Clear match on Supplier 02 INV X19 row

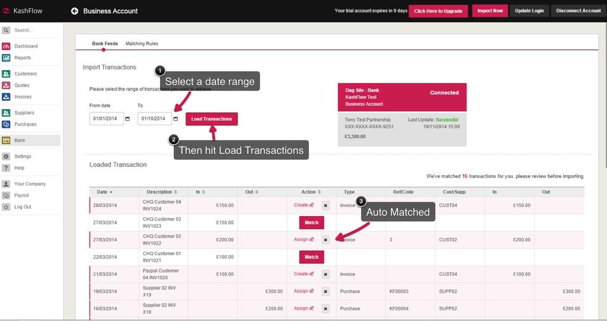click(325, 292)
